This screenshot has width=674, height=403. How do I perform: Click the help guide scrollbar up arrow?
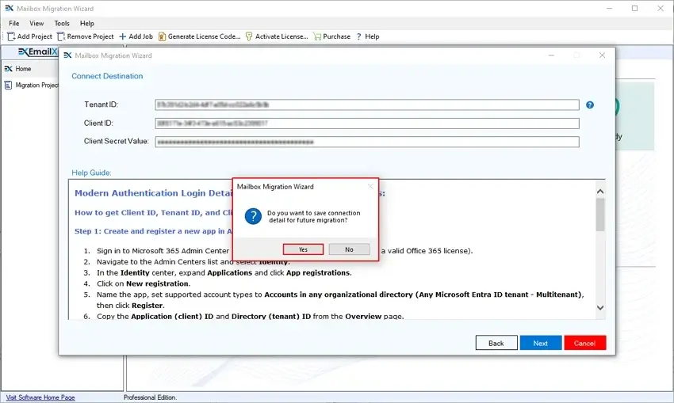click(x=600, y=192)
